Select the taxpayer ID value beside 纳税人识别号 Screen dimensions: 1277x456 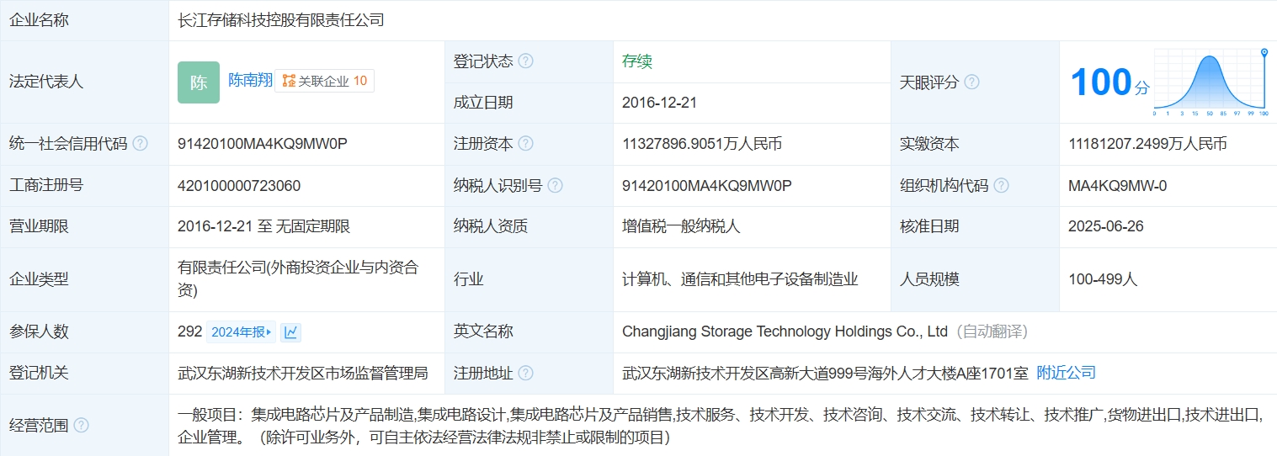[707, 186]
